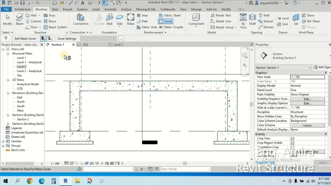Screen dimensions: 331x186
Task: Open Microsoft Edge from the taskbar
Action: [x=42, y=181]
